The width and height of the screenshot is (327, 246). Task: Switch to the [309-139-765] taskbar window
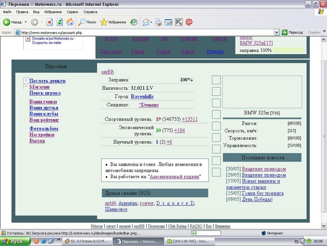pos(190,241)
